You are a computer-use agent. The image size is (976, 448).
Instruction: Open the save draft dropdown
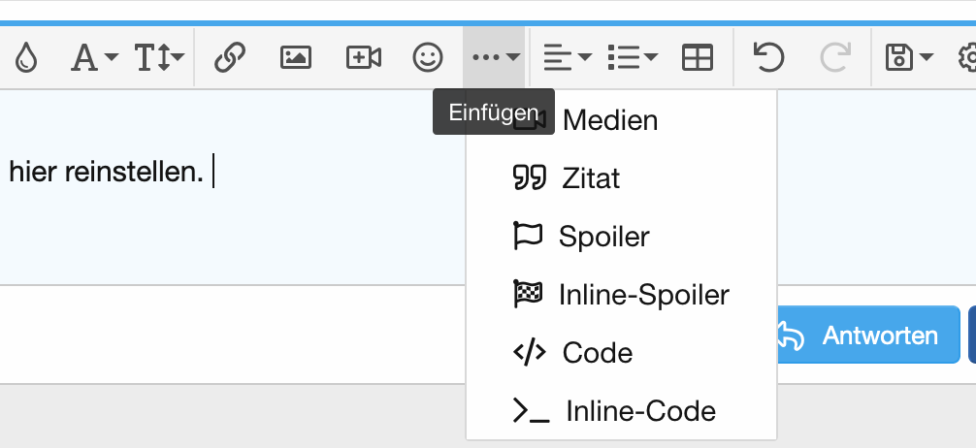pyautogui.click(x=909, y=58)
